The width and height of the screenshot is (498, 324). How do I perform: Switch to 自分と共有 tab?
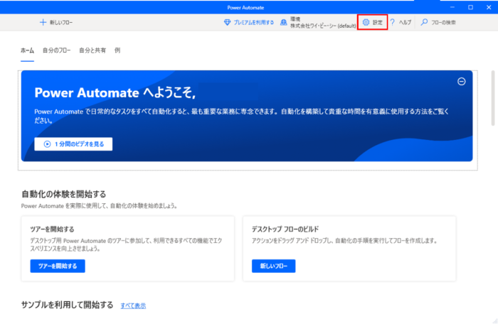pyautogui.click(x=92, y=50)
